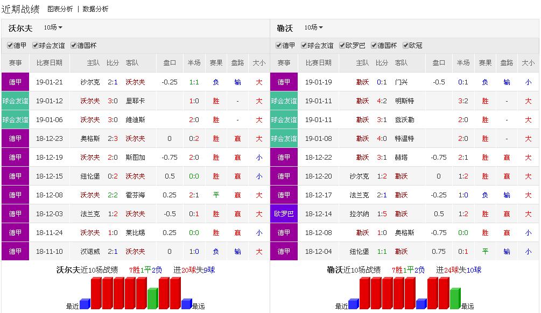Viewport: 541px width, 313px height.
Task: Click green draw bar in 勒沃 chart
Action: tap(455, 298)
